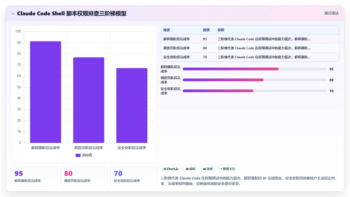The width and height of the screenshot is (350, 197).
Task: Select the table data cell "80"
Action: coord(205,48)
